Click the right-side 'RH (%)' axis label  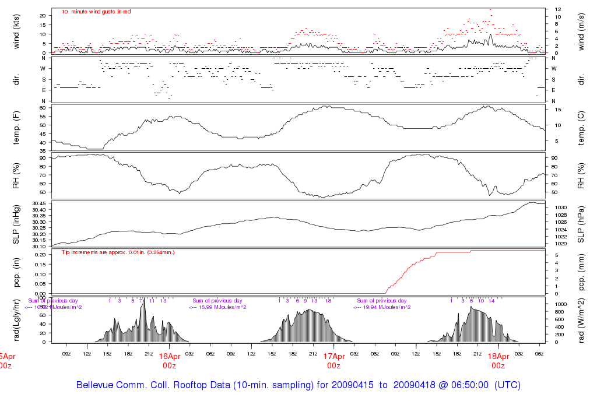coord(581,176)
